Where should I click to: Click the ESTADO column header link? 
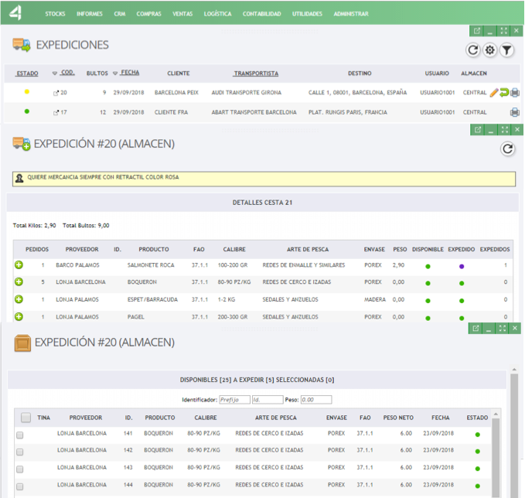pyautogui.click(x=27, y=73)
